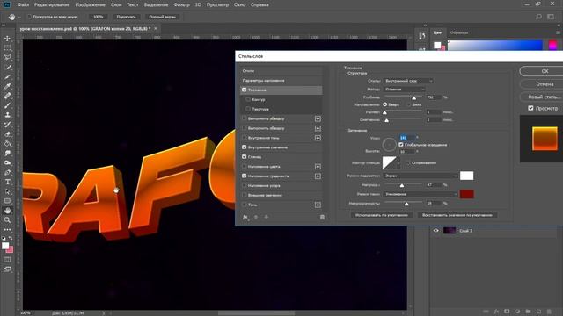563x316 pixels.
Task: Open Режим подсветки dropdown showing Экран
Action: pos(420,176)
